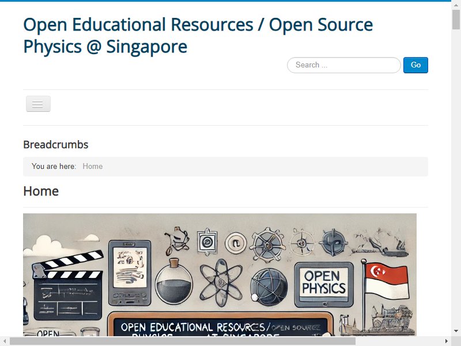Click the vertical scrollbar up arrow
The width and height of the screenshot is (461, 346).
click(x=456, y=5)
